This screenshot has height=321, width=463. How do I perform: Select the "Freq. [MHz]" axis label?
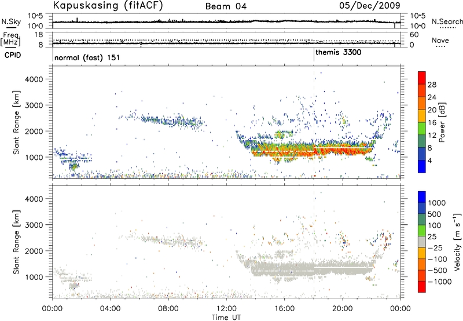tap(11, 39)
